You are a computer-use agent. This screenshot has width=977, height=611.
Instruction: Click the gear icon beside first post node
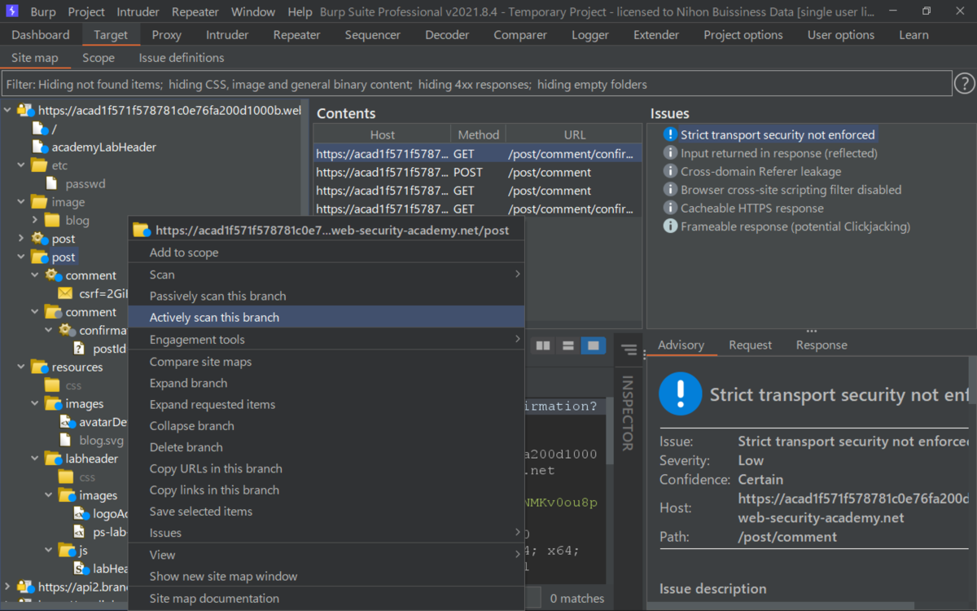40,239
